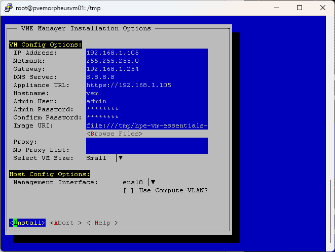
Task: Click the terminal vertical scrollbar
Action: (332, 202)
